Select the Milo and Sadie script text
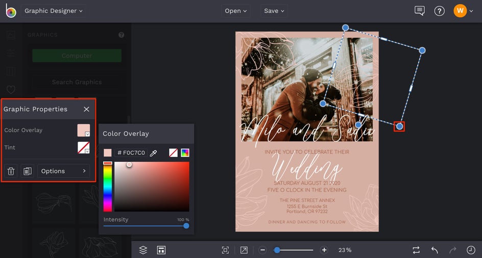This screenshot has width=482, height=258. click(308, 131)
